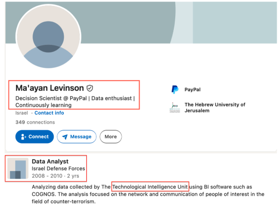This screenshot has width=278, height=216.
Task: Click the Israel Defense Forces company name
Action: [58, 168]
